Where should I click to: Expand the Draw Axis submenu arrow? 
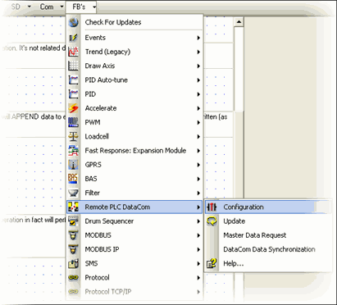(198, 66)
